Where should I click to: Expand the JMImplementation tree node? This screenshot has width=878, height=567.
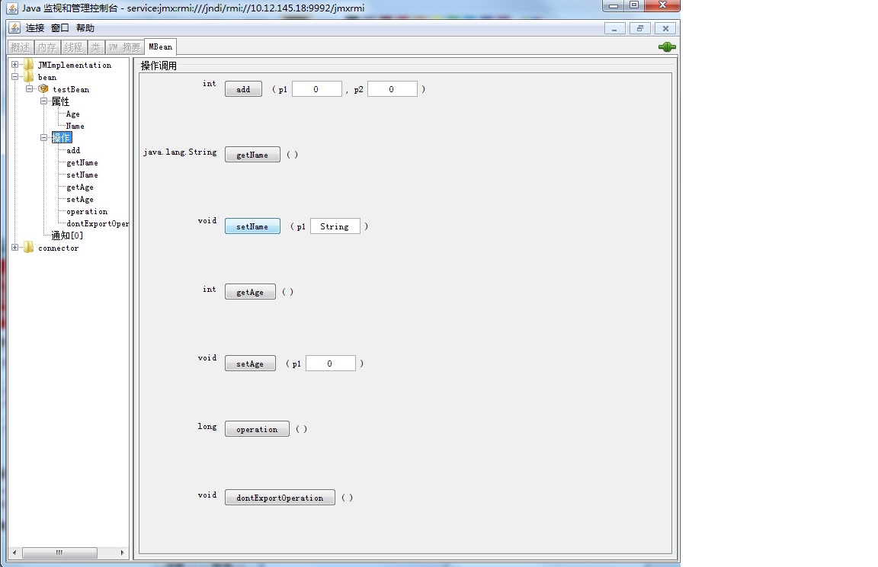click(x=16, y=65)
